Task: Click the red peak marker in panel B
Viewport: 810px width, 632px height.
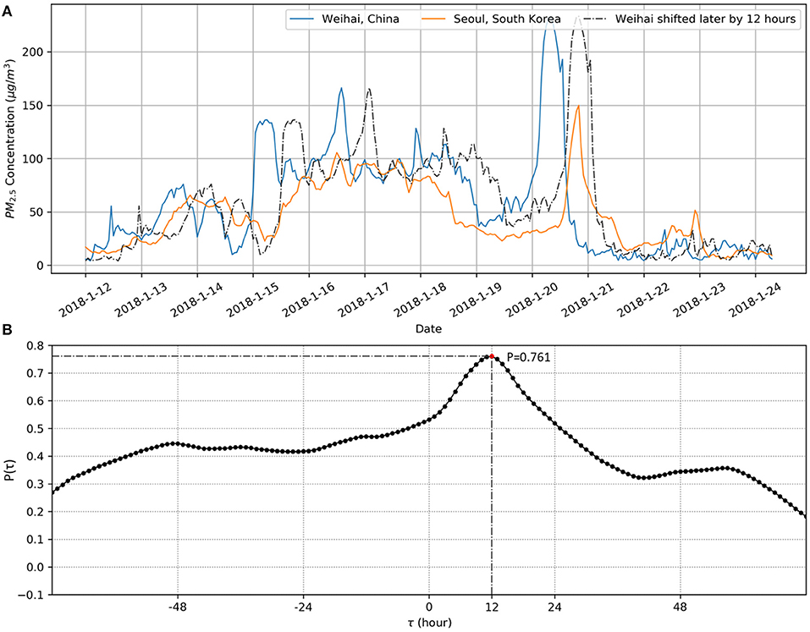Action: pos(492,356)
